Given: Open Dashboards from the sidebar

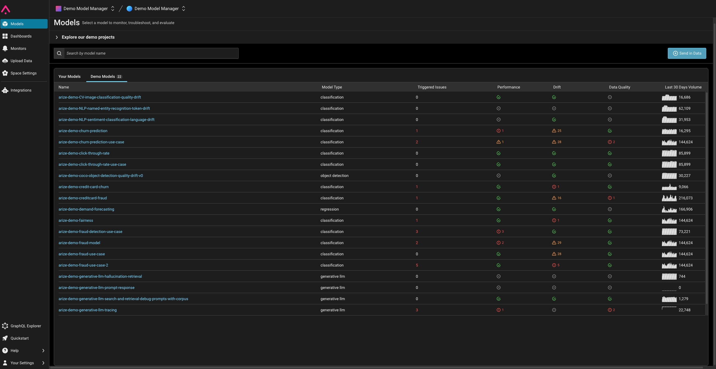Looking at the screenshot, I should pos(21,36).
